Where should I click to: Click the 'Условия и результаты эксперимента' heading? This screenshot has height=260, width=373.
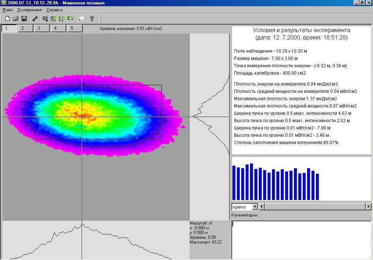coord(301,30)
